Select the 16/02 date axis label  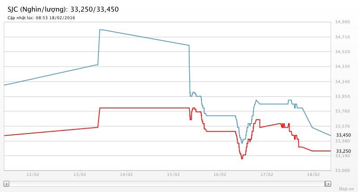220,175
